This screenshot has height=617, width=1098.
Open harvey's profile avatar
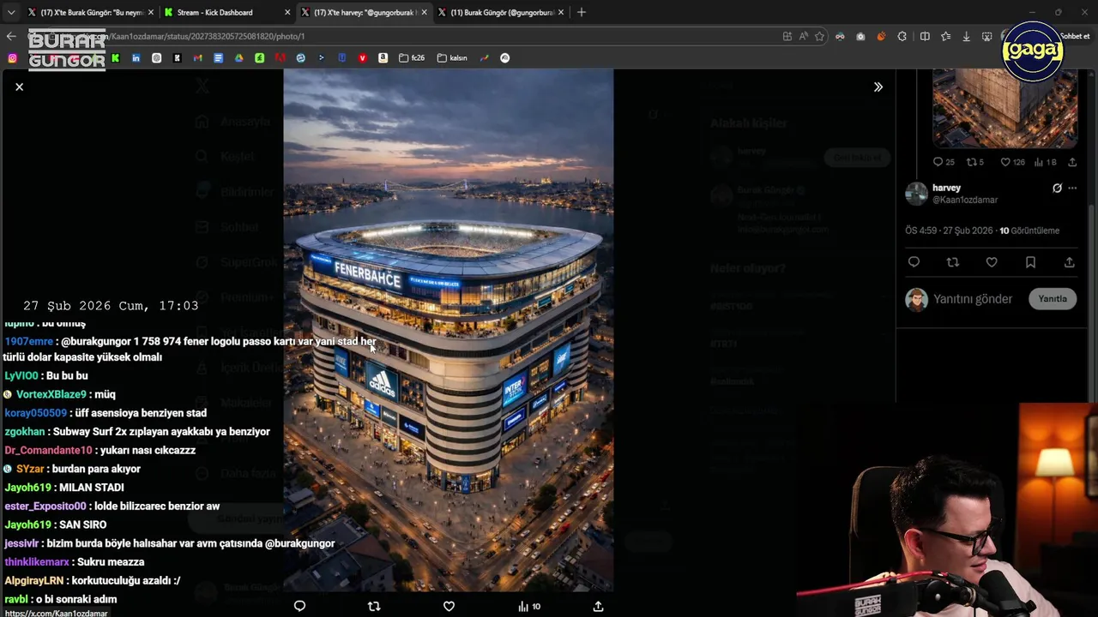(916, 194)
